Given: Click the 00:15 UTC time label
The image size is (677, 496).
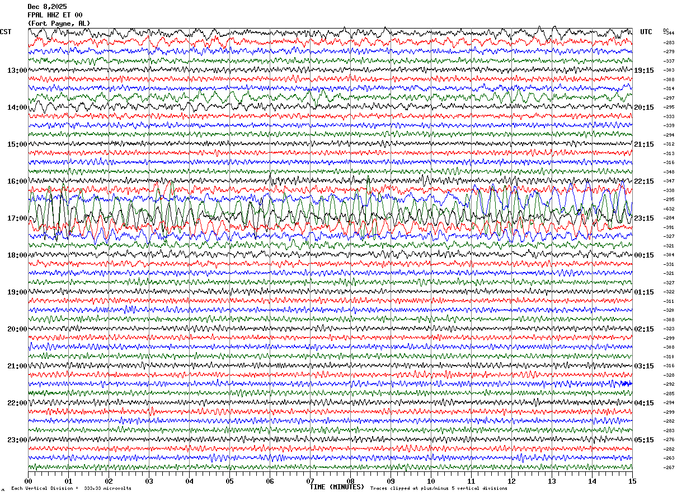Looking at the screenshot, I should coord(644,255).
